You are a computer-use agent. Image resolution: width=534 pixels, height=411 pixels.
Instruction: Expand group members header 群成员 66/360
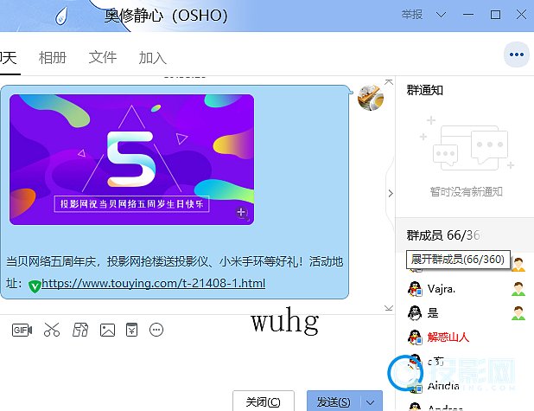(443, 235)
